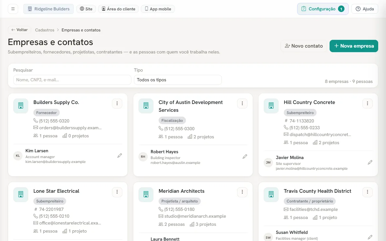Click Kim Larsen avatar initials KL
The image size is (386, 241).
[x=18, y=156]
